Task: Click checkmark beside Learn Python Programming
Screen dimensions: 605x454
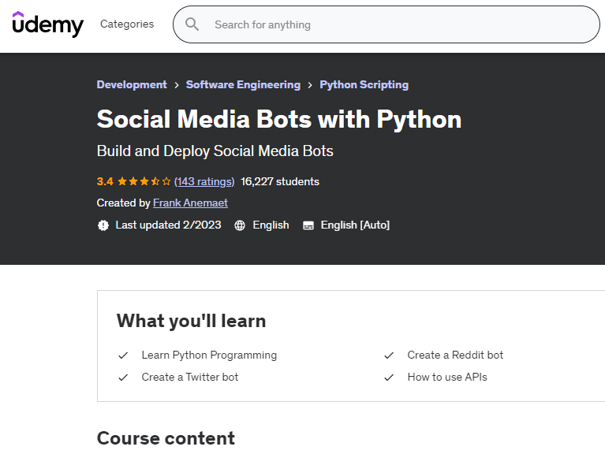Action: (x=123, y=355)
